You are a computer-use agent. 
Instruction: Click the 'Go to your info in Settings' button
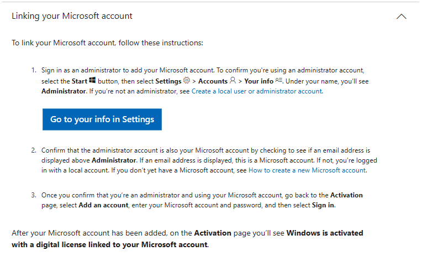(x=102, y=119)
